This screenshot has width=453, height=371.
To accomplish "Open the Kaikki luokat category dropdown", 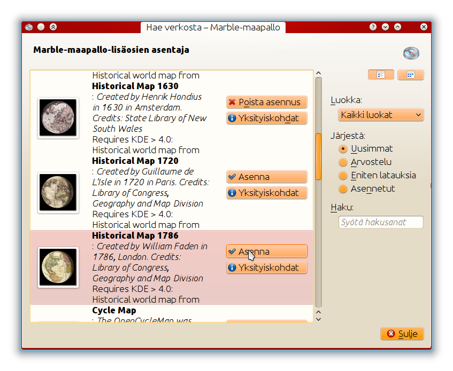I will [x=381, y=115].
